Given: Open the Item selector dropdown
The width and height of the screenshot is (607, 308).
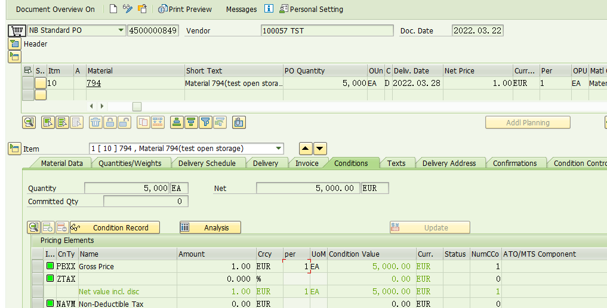Looking at the screenshot, I should coord(278,149).
